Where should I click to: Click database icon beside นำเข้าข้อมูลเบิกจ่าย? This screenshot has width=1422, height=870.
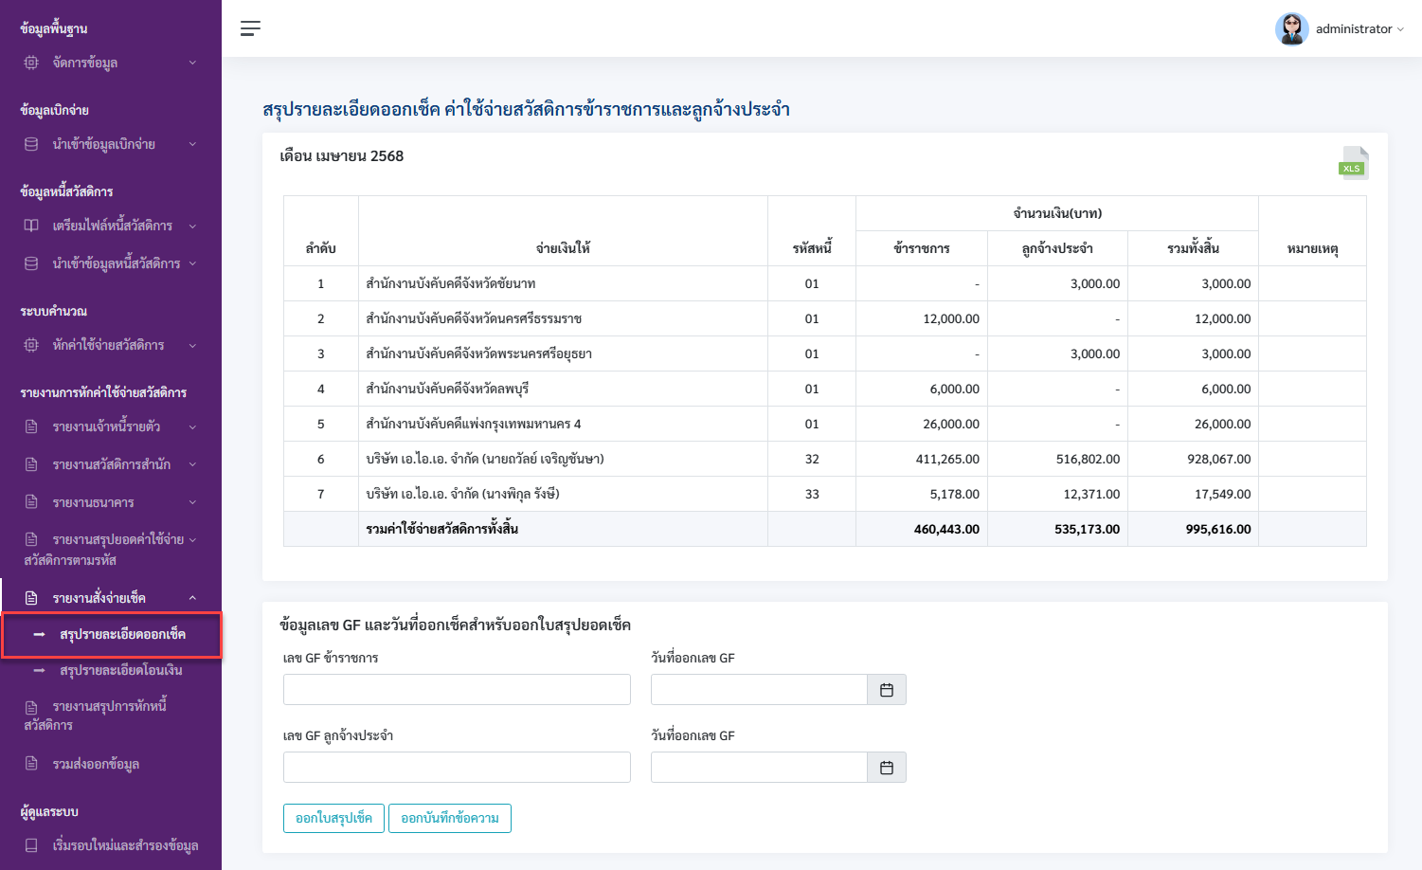click(31, 144)
